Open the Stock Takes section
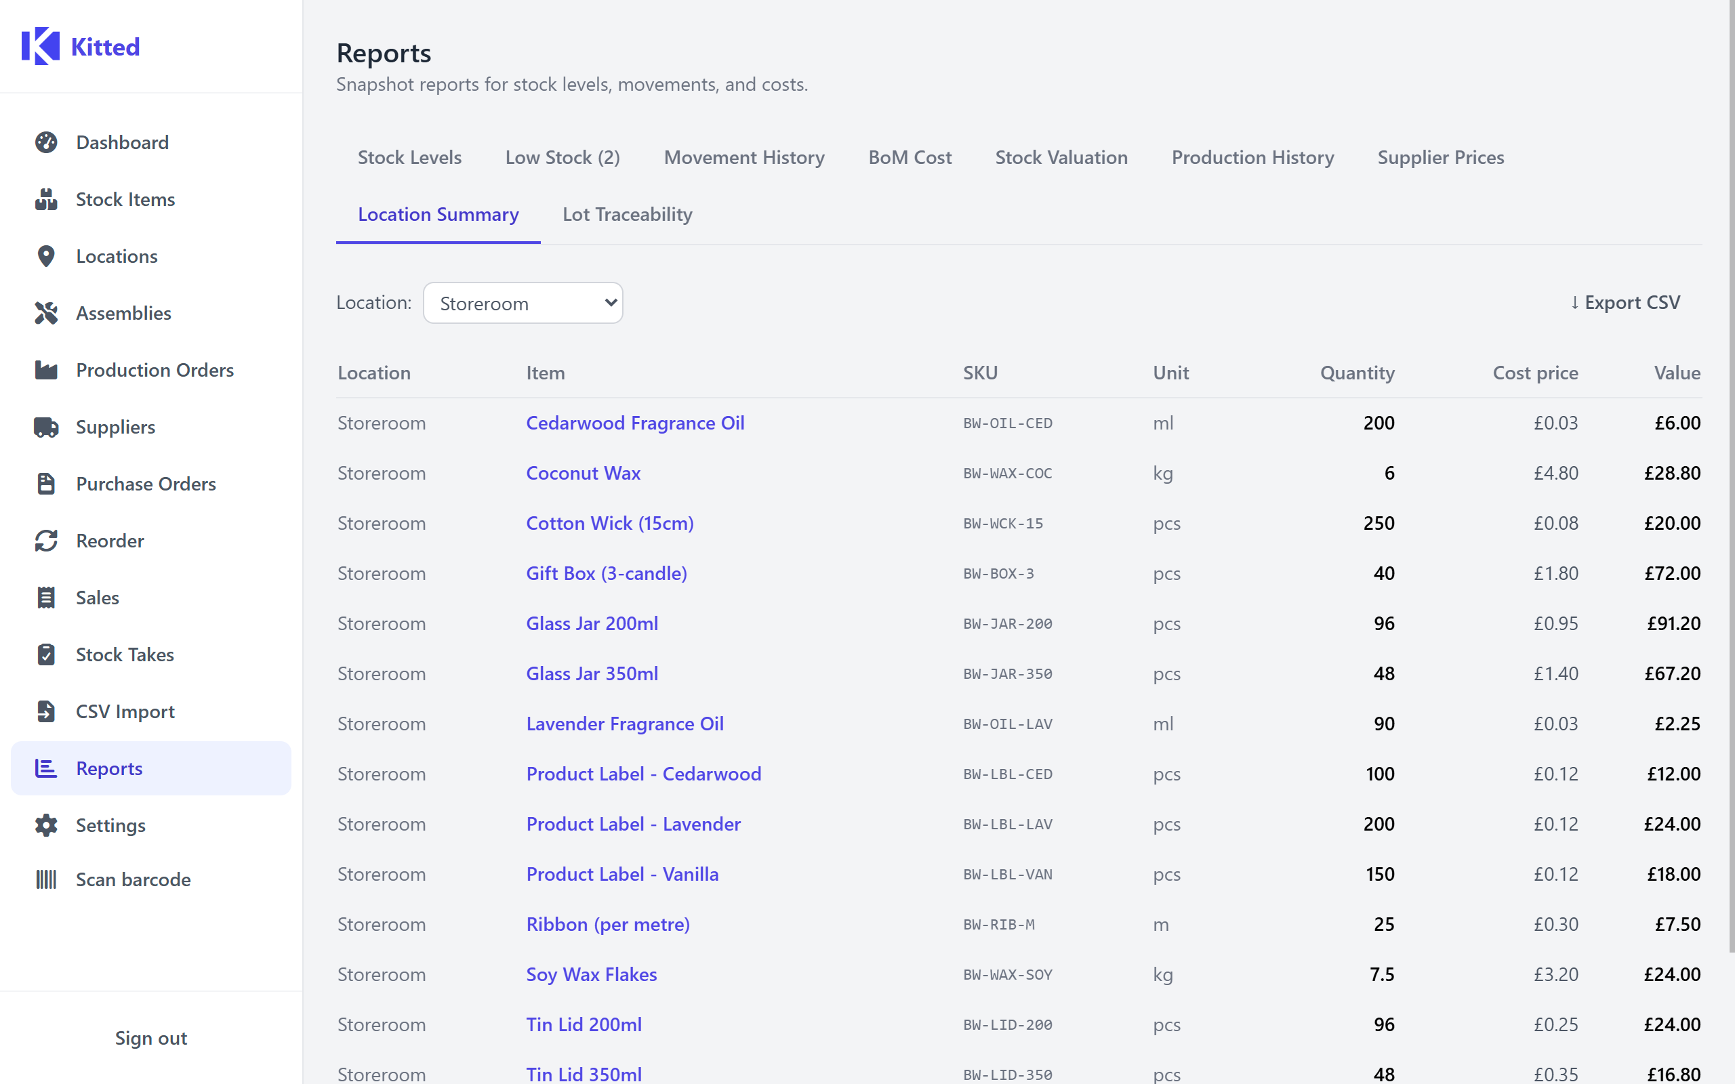This screenshot has width=1735, height=1084. click(125, 654)
